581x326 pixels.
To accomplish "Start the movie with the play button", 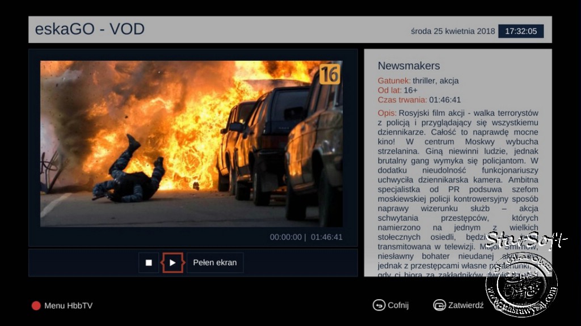I will coord(172,263).
